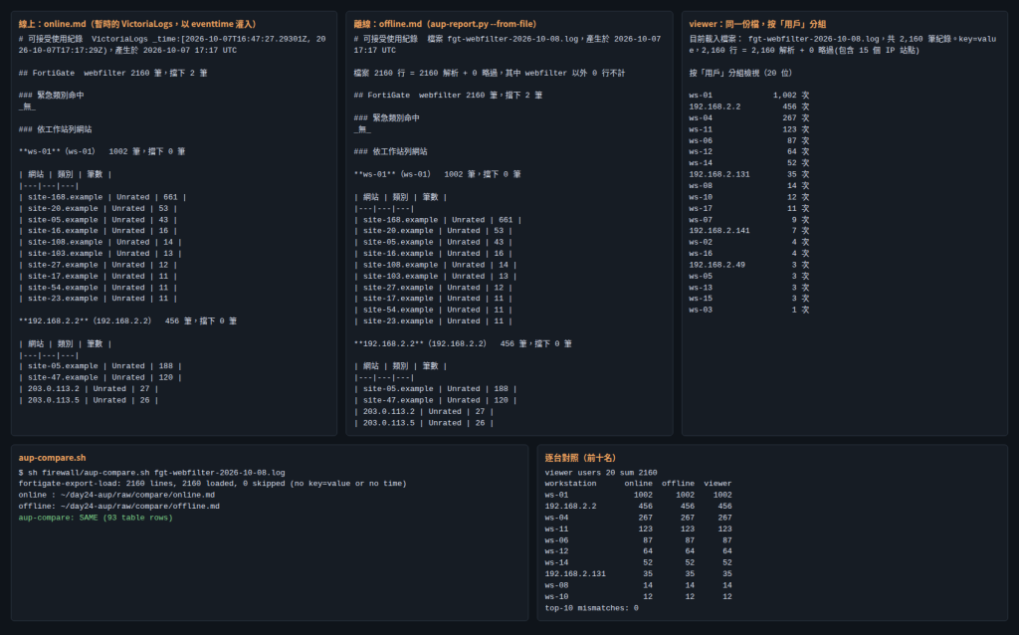The image size is (1019, 635).
Task: Select the ws-01 1,002 次 row in viewer
Action: [748, 96]
